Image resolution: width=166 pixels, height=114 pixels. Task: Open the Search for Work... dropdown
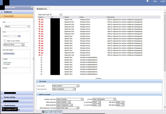tap(14, 45)
